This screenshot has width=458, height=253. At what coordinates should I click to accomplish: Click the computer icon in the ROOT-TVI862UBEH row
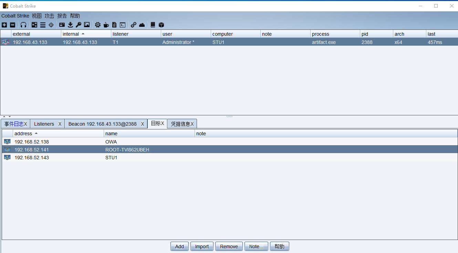(x=7, y=150)
